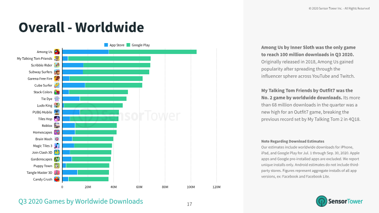This screenshot has width=379, height=213.
Task: Click the 'Subway Surfers' row label
Action: [x=40, y=72]
